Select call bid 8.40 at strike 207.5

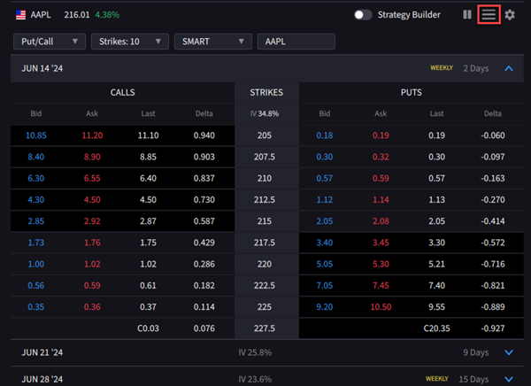click(x=36, y=157)
